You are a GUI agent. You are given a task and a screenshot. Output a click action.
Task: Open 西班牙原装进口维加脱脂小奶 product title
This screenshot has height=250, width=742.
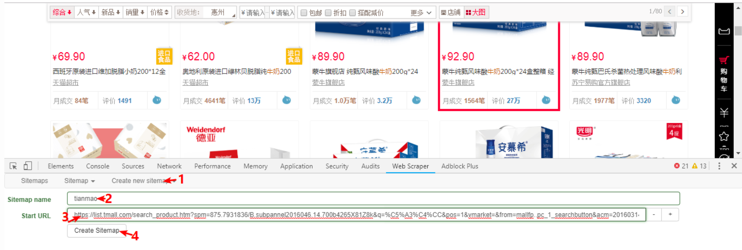tap(109, 71)
